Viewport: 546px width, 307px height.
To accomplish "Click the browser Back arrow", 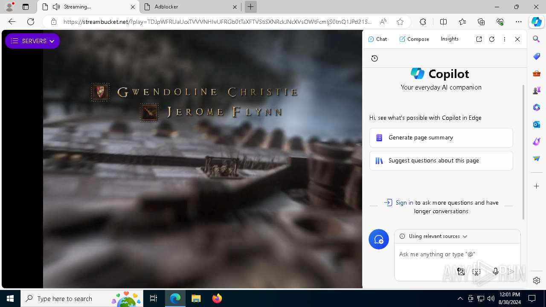I will pyautogui.click(x=12, y=22).
